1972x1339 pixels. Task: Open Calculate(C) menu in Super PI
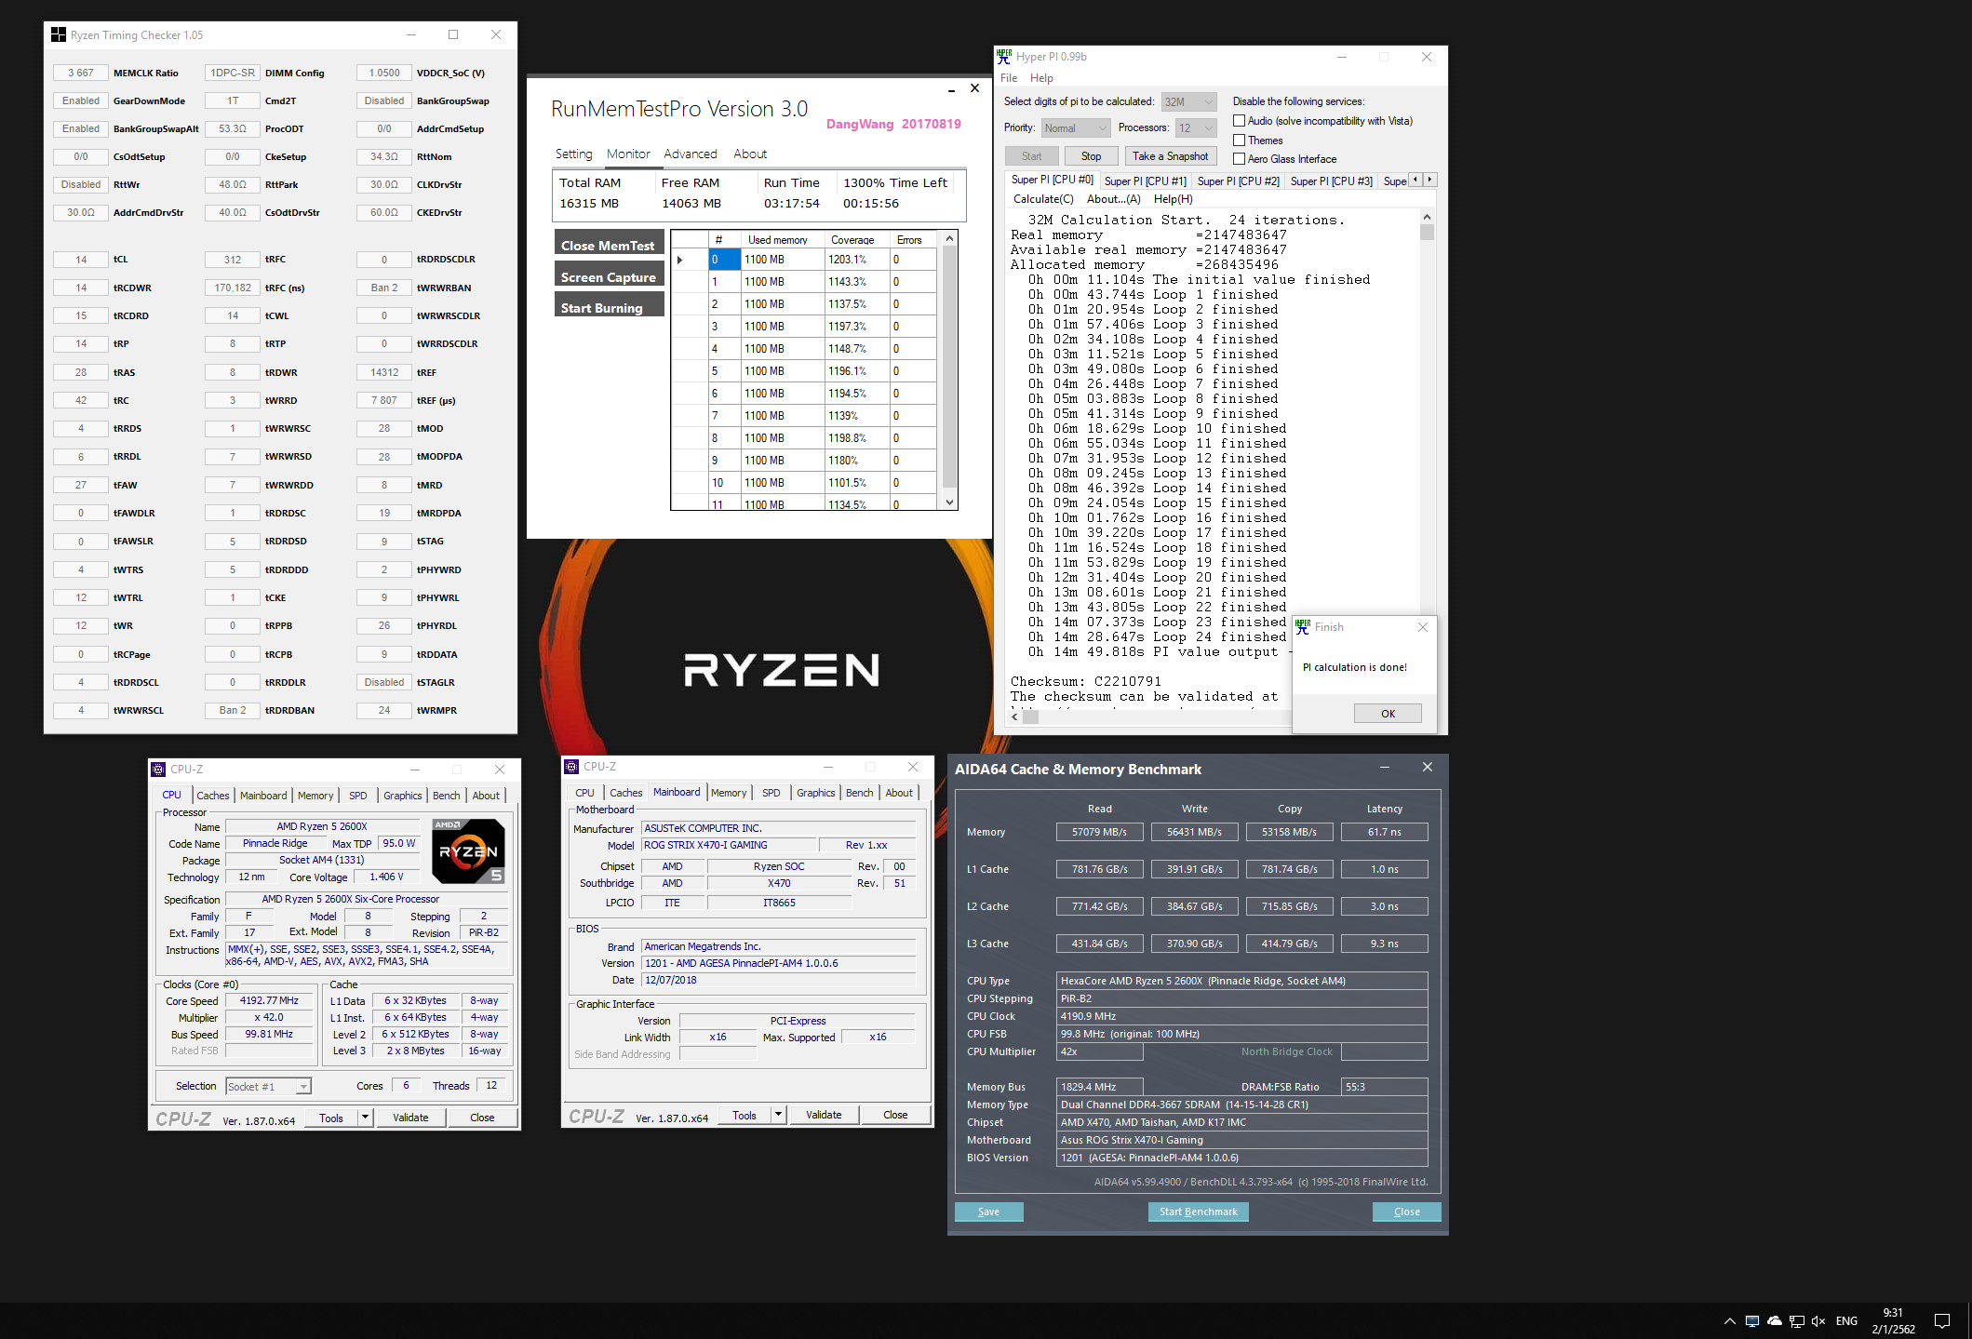[x=1043, y=199]
